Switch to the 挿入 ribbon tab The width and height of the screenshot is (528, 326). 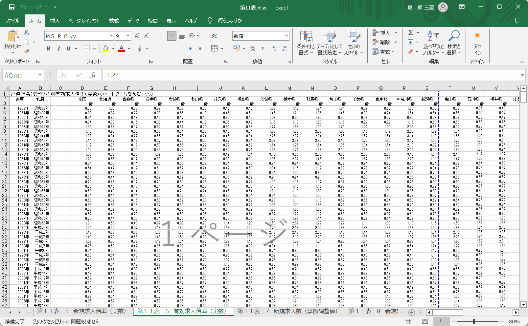coord(55,21)
